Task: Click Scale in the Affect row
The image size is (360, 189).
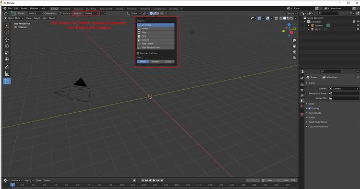Action: coord(168,62)
